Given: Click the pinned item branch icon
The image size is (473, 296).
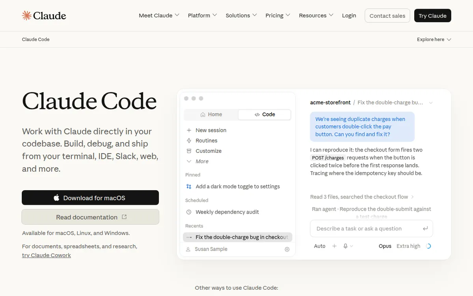Looking at the screenshot, I should point(189,187).
